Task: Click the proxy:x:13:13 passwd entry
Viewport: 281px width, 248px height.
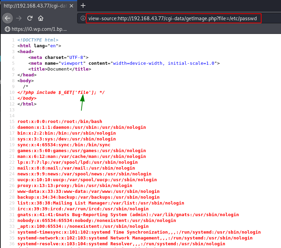Action: coord(75,186)
